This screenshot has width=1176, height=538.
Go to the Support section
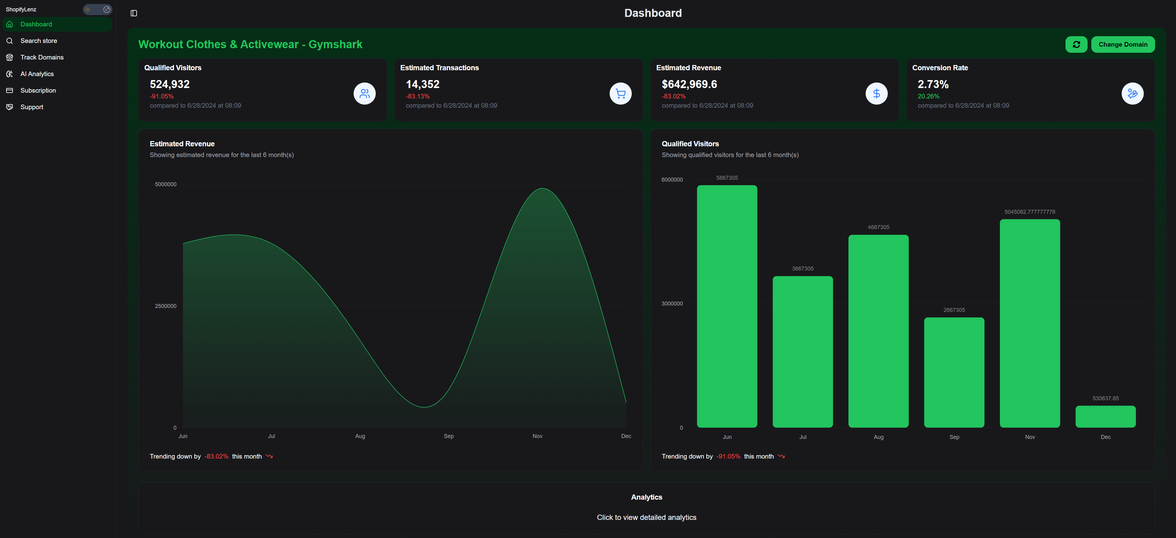[32, 107]
